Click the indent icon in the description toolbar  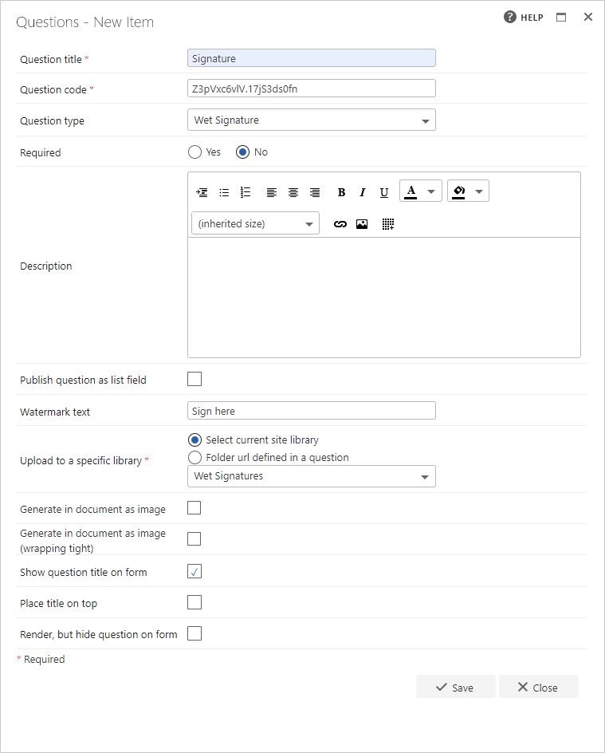202,192
